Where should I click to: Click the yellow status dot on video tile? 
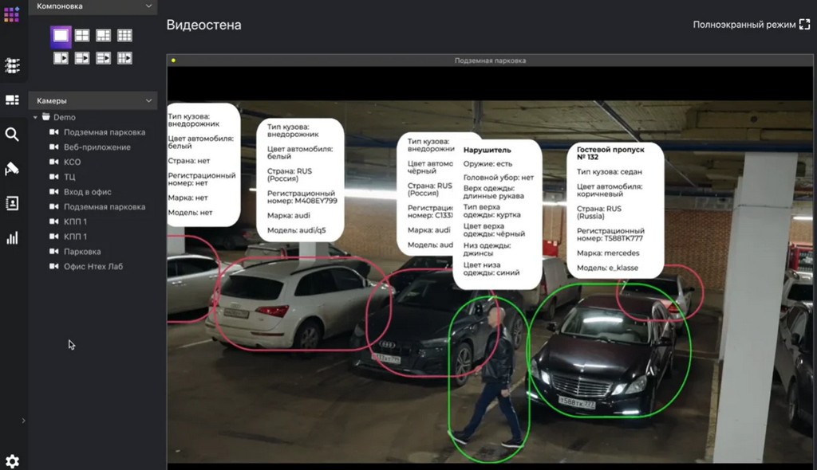tap(173, 61)
